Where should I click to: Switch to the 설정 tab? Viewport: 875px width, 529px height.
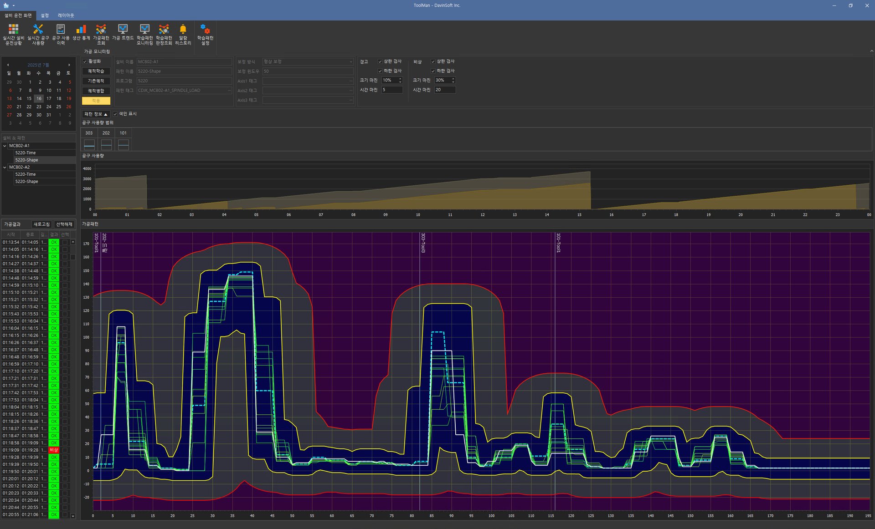point(45,15)
